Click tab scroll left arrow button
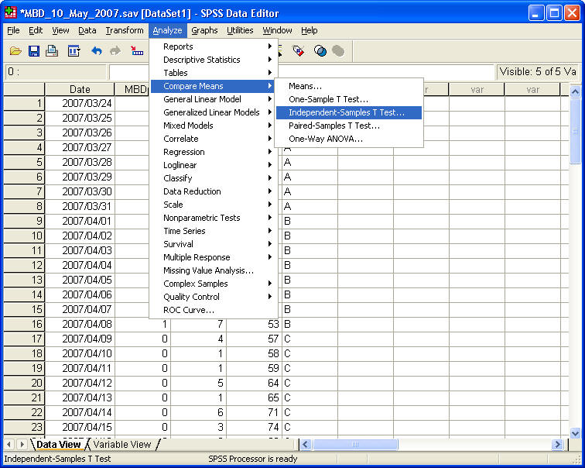The height and width of the screenshot is (468, 585). click(9, 444)
